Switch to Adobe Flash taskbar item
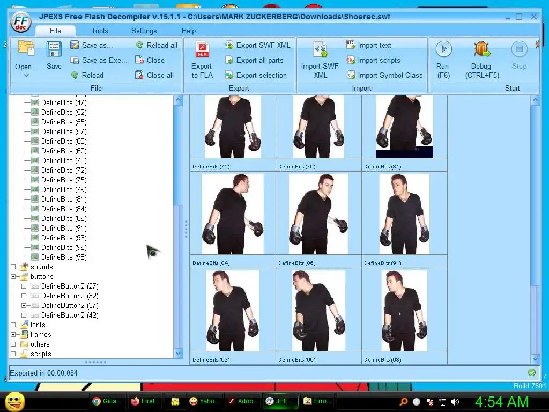This screenshot has height=412, width=549. coord(243,401)
